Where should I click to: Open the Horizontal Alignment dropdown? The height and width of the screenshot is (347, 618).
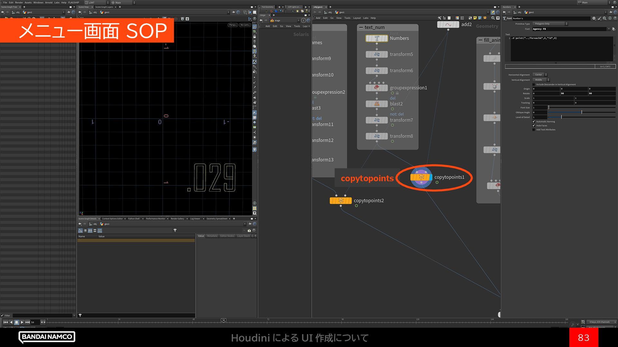[540, 75]
